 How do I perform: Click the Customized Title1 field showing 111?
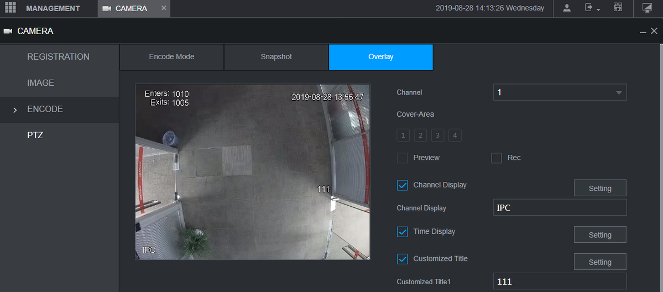coord(560,281)
